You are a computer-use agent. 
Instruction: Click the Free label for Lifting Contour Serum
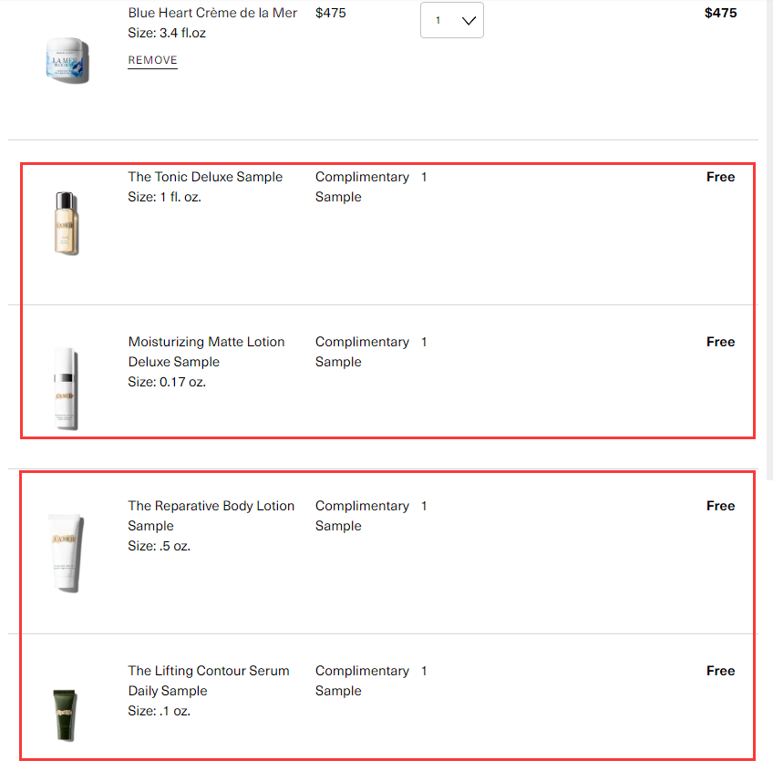(720, 671)
